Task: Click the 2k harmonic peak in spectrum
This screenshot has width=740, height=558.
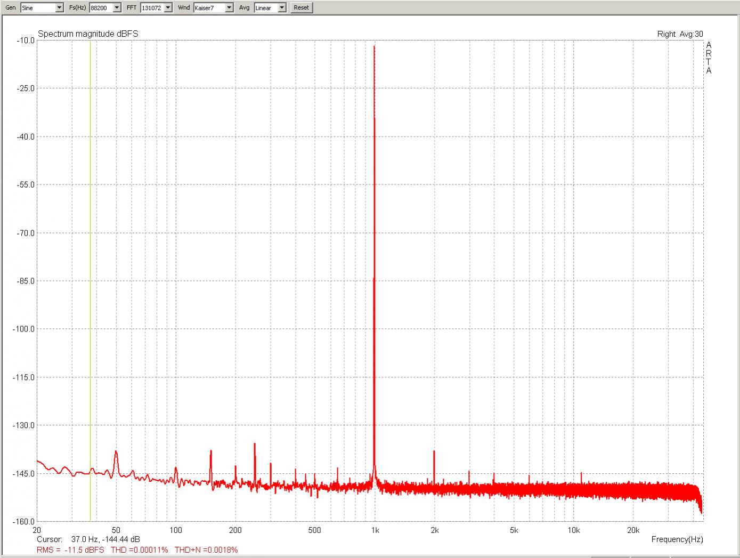Action: pyautogui.click(x=434, y=466)
